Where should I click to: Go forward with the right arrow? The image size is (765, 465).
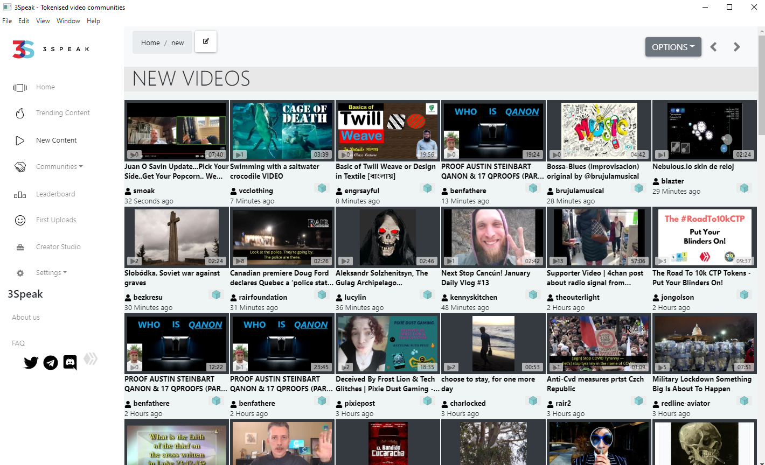[x=737, y=47]
